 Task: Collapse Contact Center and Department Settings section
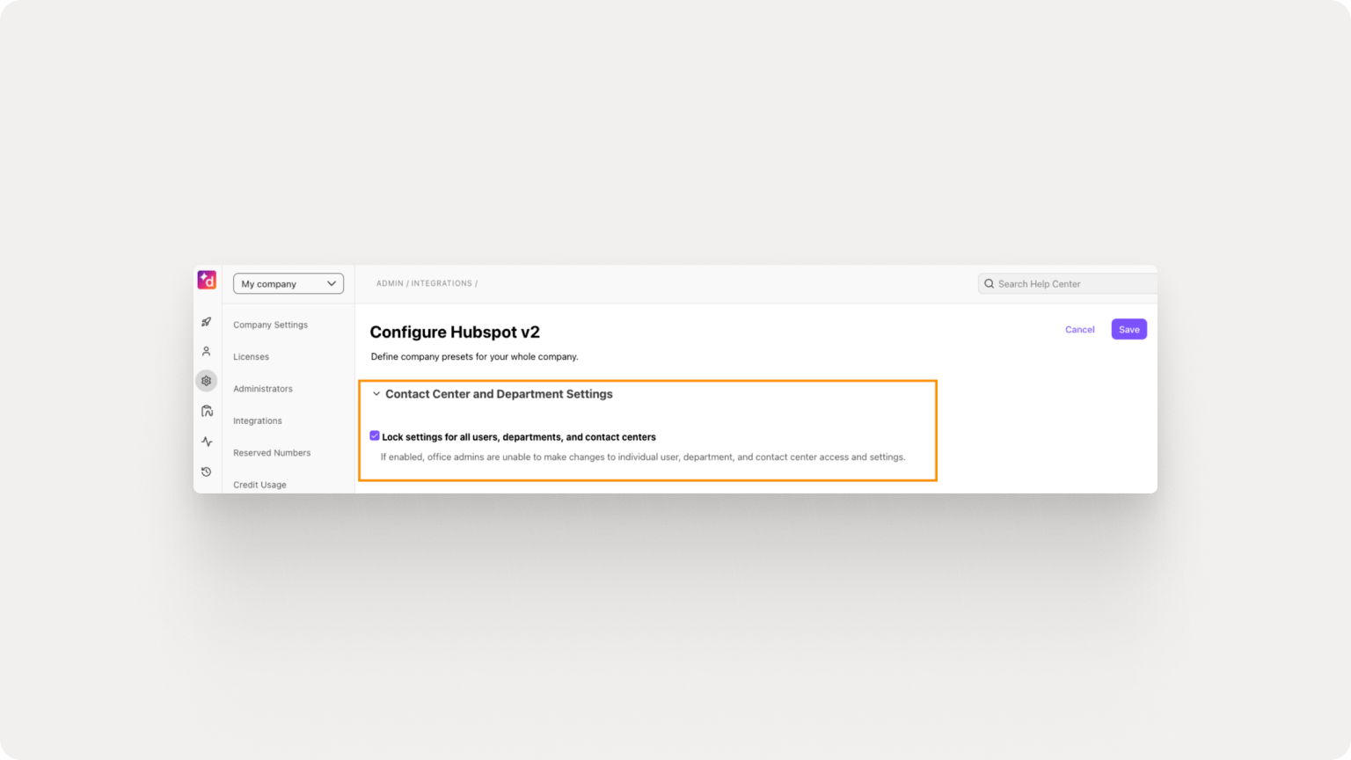pos(376,394)
